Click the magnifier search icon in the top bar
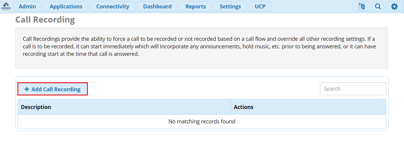404x142 pixels. [x=378, y=6]
